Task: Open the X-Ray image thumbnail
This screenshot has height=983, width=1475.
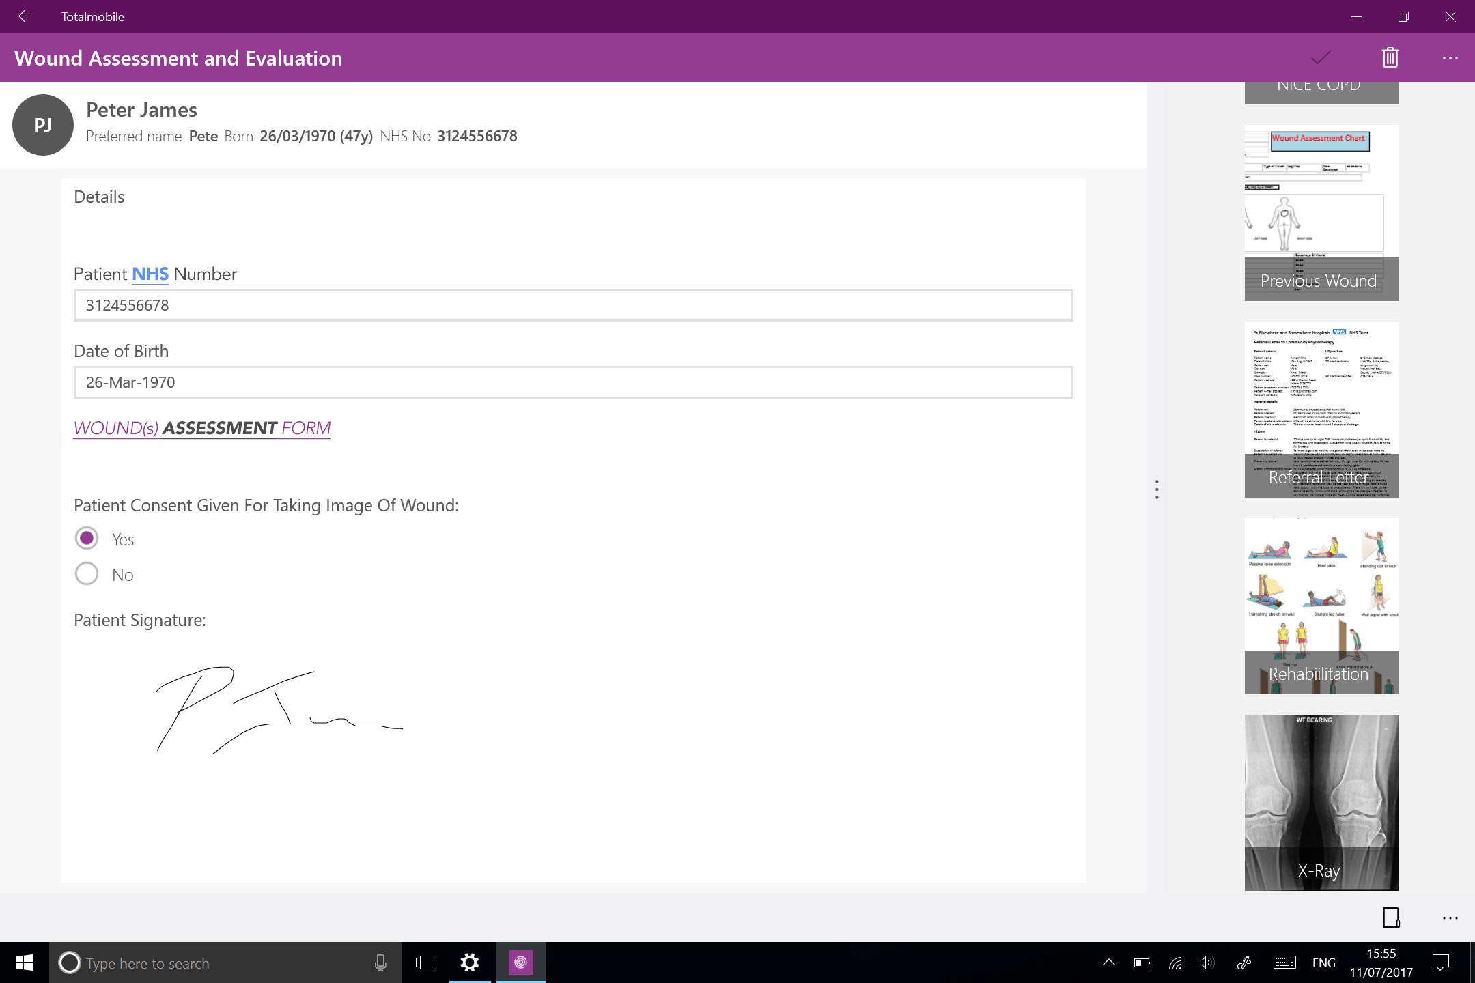Action: (1321, 802)
